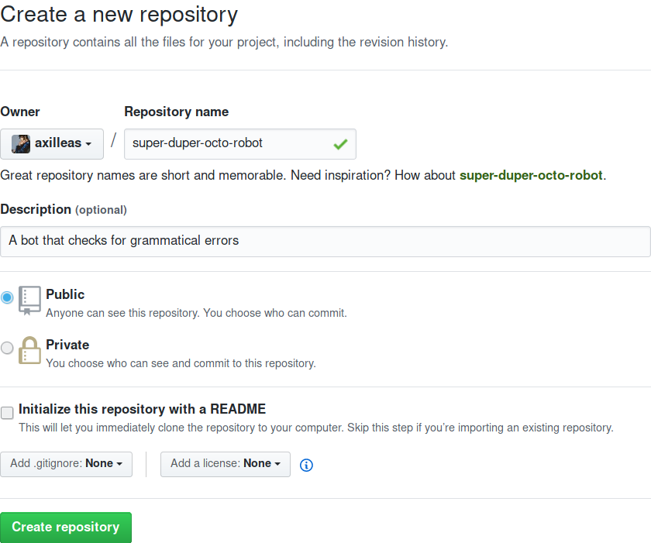Image resolution: width=651 pixels, height=543 pixels.
Task: Click the bold Public label text
Action: pos(65,294)
